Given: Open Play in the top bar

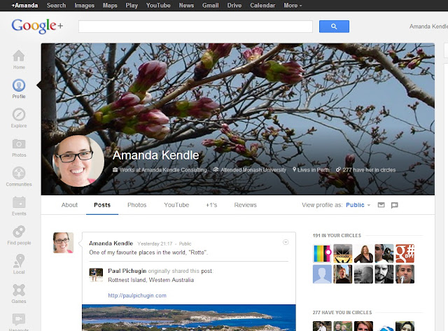Looking at the screenshot, I should click(x=132, y=6).
